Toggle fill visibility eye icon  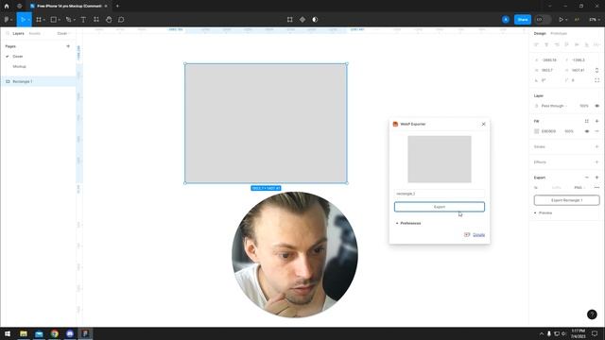(586, 131)
